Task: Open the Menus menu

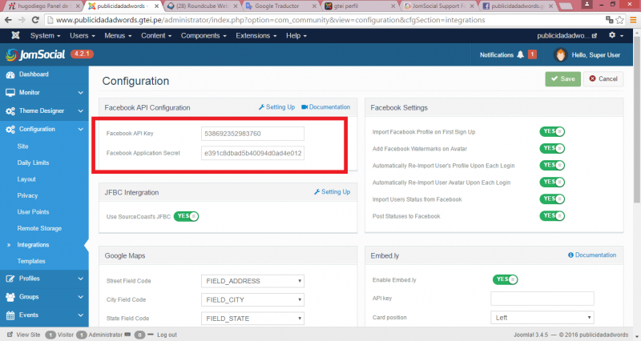Action: [x=118, y=35]
